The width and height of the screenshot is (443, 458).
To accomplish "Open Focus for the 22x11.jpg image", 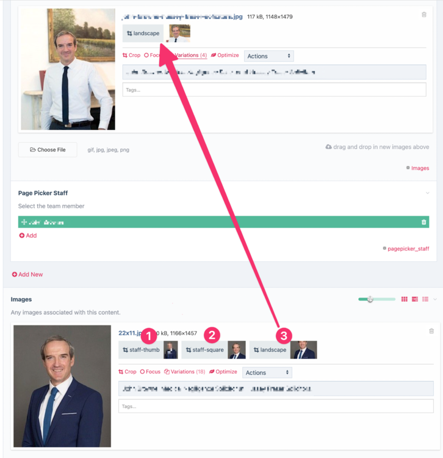I will point(150,372).
